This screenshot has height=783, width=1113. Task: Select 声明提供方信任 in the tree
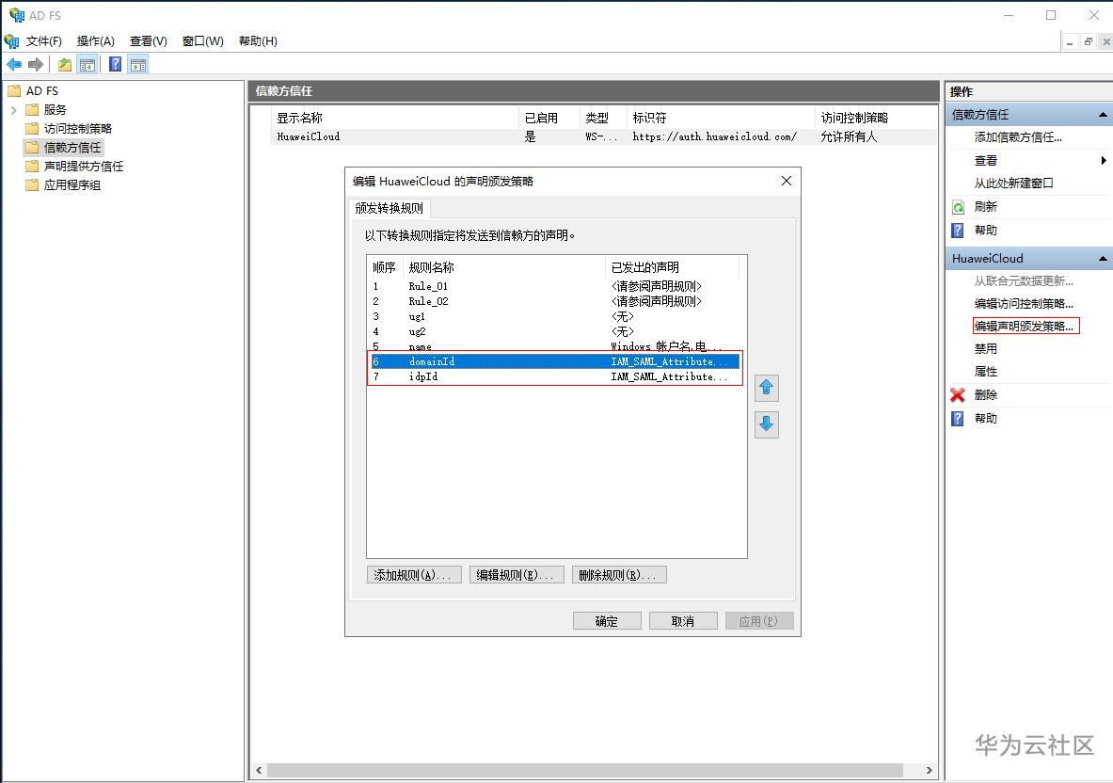coord(84,167)
